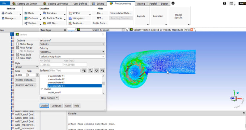The height and width of the screenshot is (130, 246).
Task: Open the Color by Velocity dropdown
Action: 72,52
